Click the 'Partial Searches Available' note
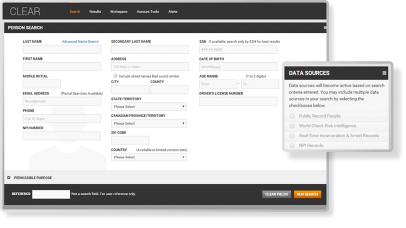The image size is (406, 228). (x=82, y=93)
